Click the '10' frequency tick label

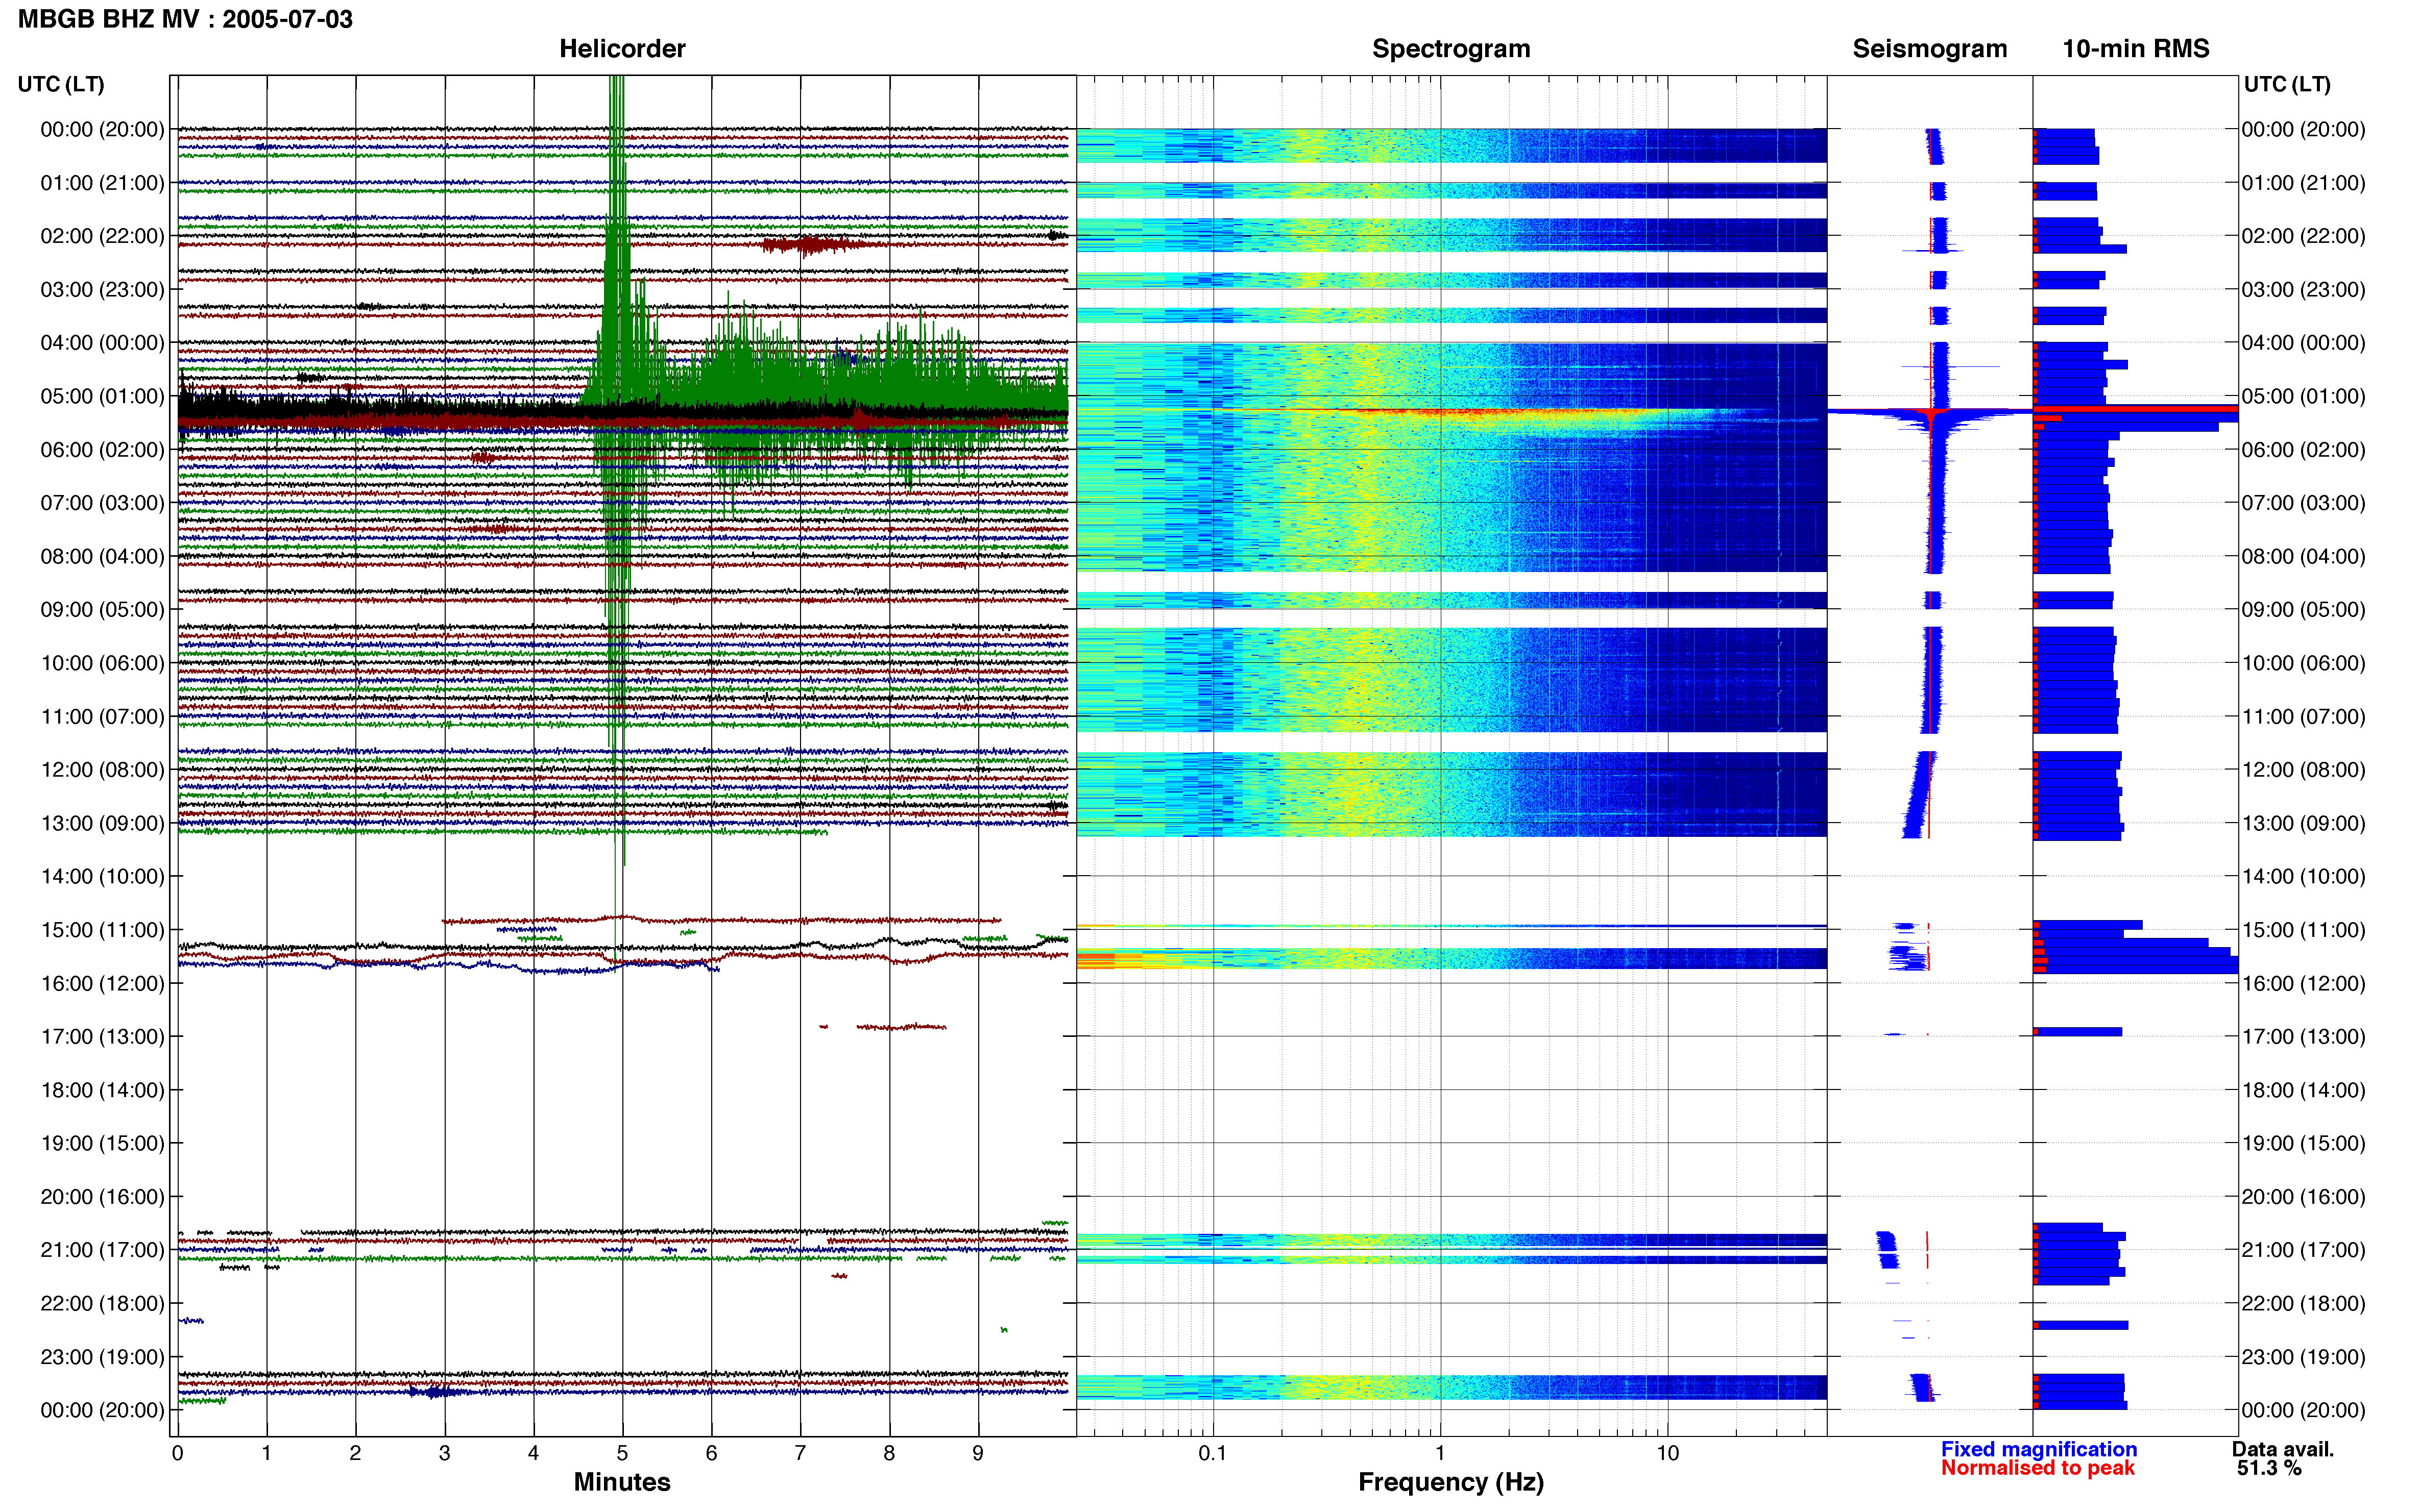(1667, 1453)
